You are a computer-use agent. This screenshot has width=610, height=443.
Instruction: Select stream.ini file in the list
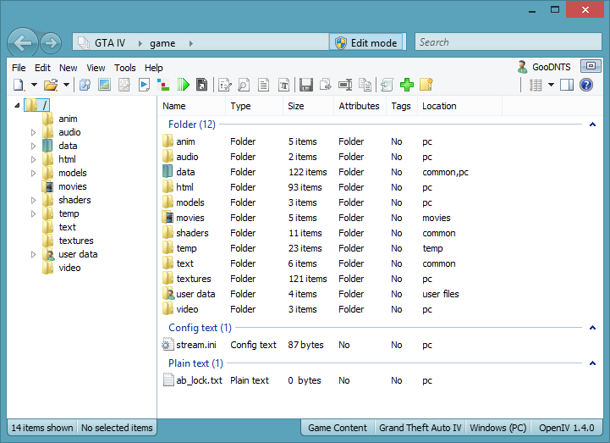(x=194, y=345)
